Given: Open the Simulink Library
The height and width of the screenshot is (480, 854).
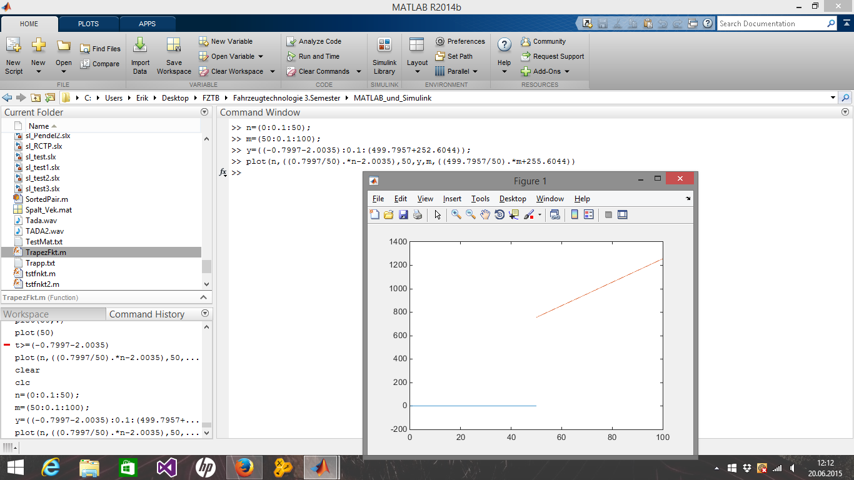Looking at the screenshot, I should point(384,55).
